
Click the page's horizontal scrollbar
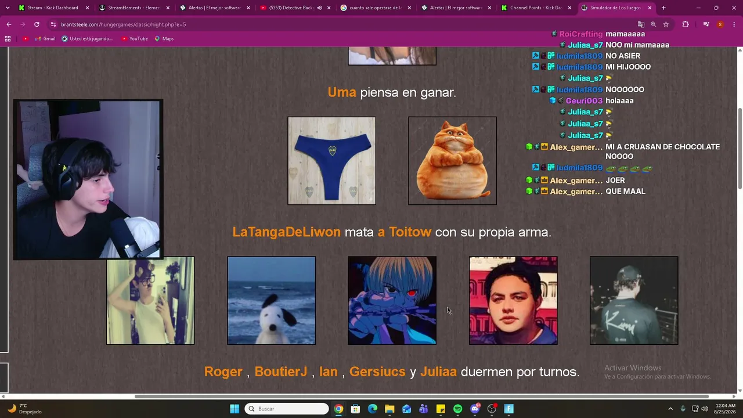tap(421, 397)
